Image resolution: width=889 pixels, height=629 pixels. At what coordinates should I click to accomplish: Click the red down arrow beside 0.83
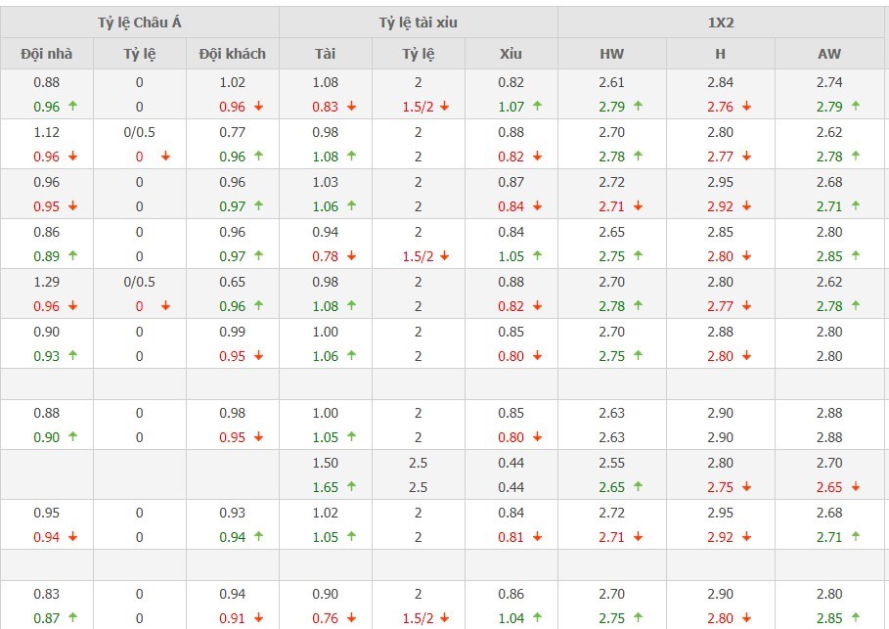350,107
